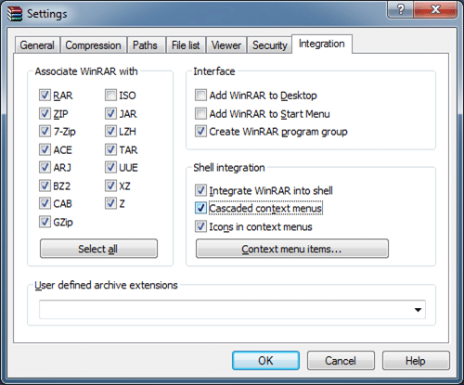Toggle the GZip association checkbox
The width and height of the screenshot is (464, 385).
pos(45,222)
